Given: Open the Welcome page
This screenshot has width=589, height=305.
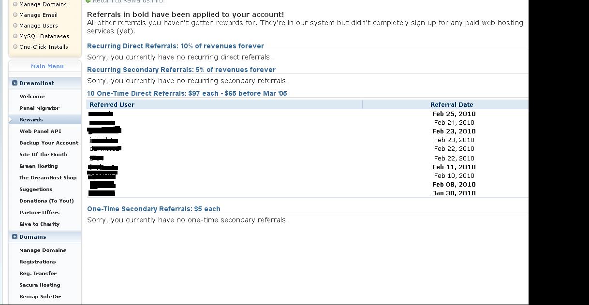Looking at the screenshot, I should point(32,97).
